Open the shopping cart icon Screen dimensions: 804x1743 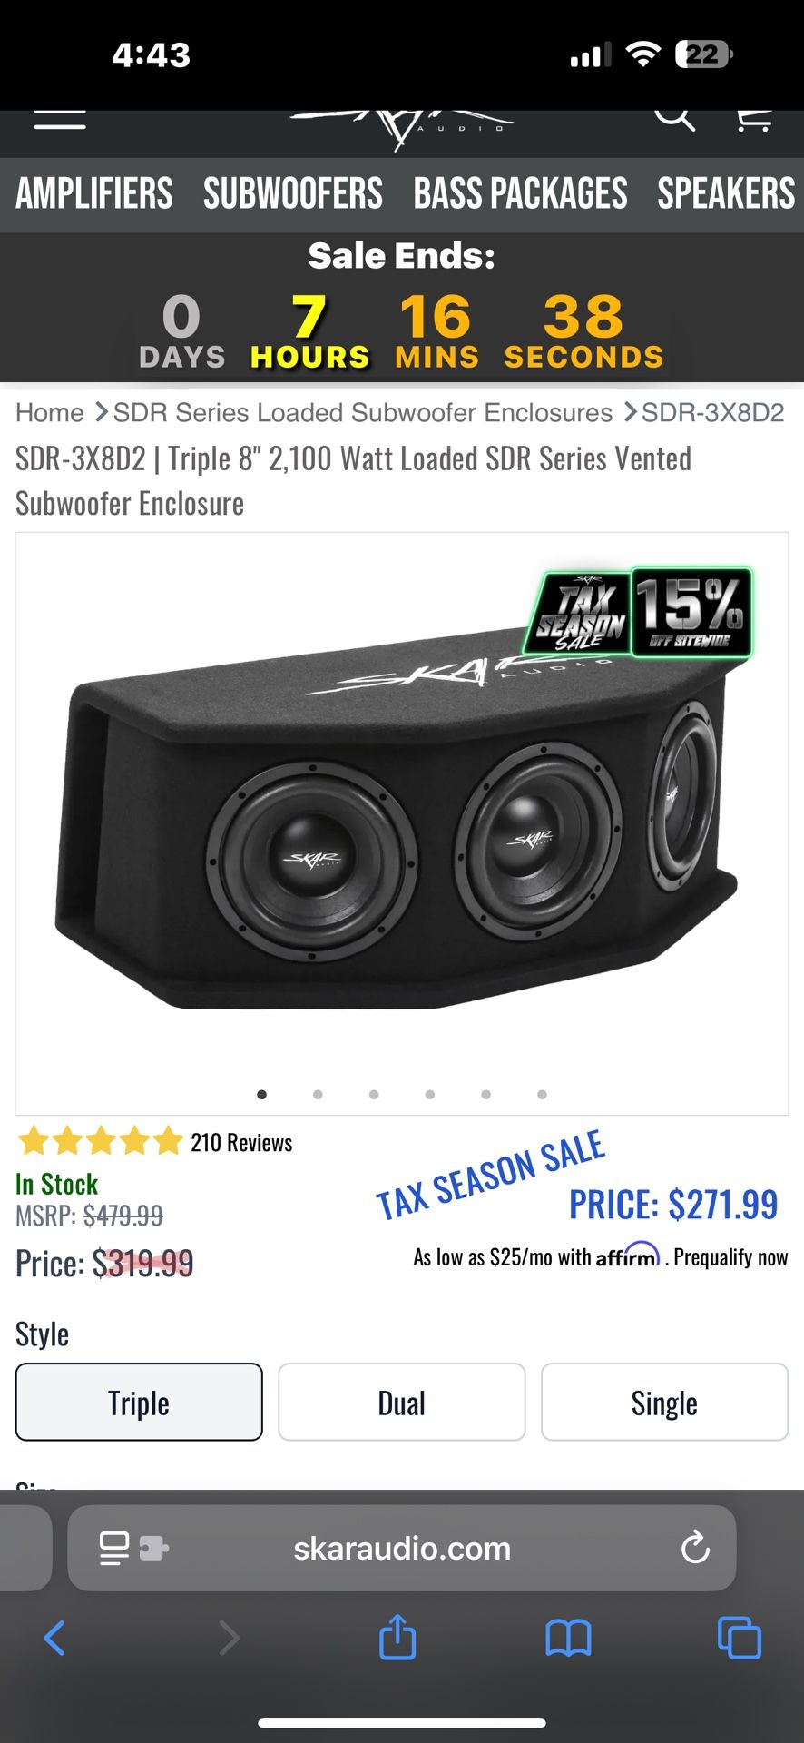pyautogui.click(x=753, y=119)
